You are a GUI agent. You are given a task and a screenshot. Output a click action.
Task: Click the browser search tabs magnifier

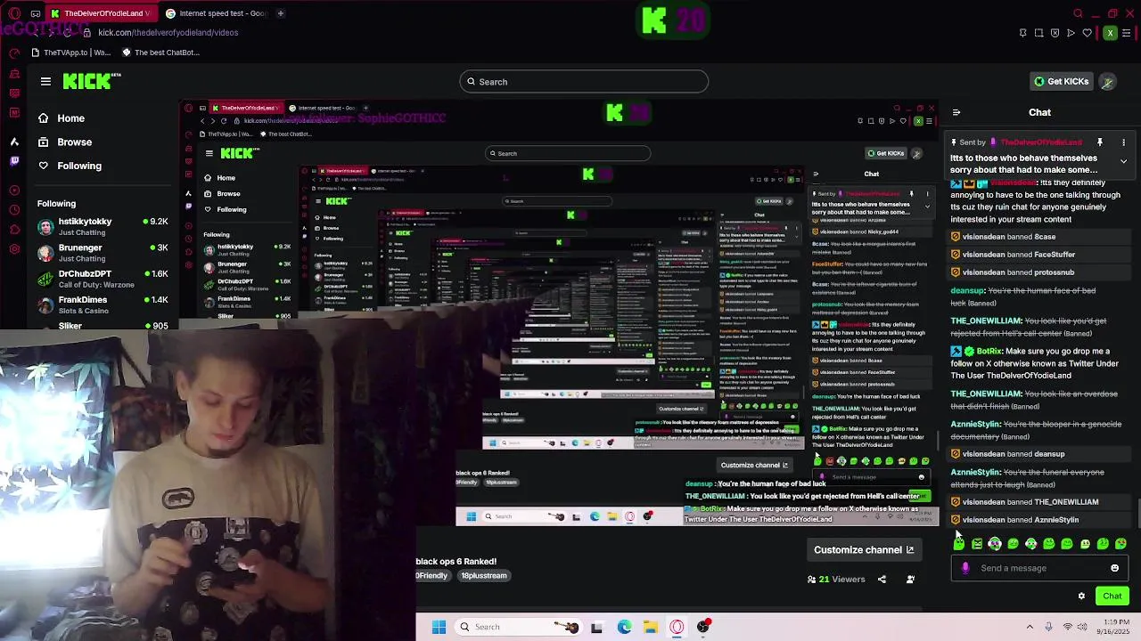click(1078, 13)
